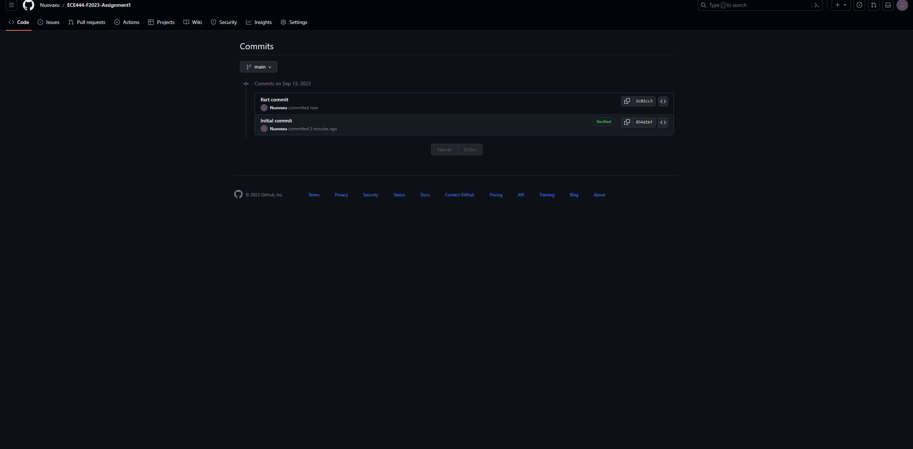
Task: Switch to the Wiki tab
Action: [x=193, y=22]
